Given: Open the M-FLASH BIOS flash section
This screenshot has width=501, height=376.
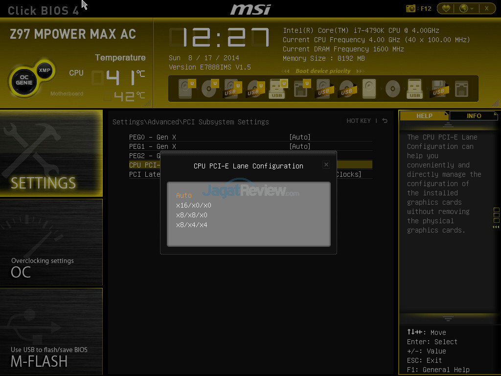Looking at the screenshot, I should point(51,331).
